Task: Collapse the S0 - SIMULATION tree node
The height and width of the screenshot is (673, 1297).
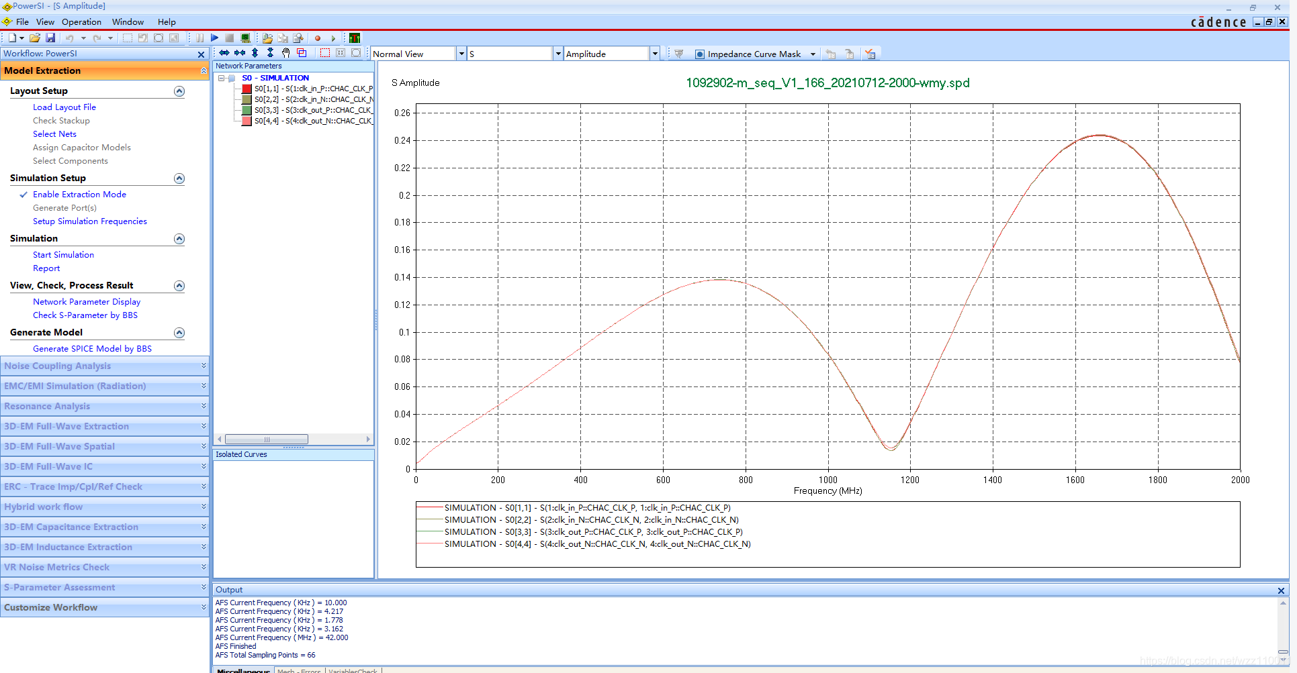Action: coord(221,78)
